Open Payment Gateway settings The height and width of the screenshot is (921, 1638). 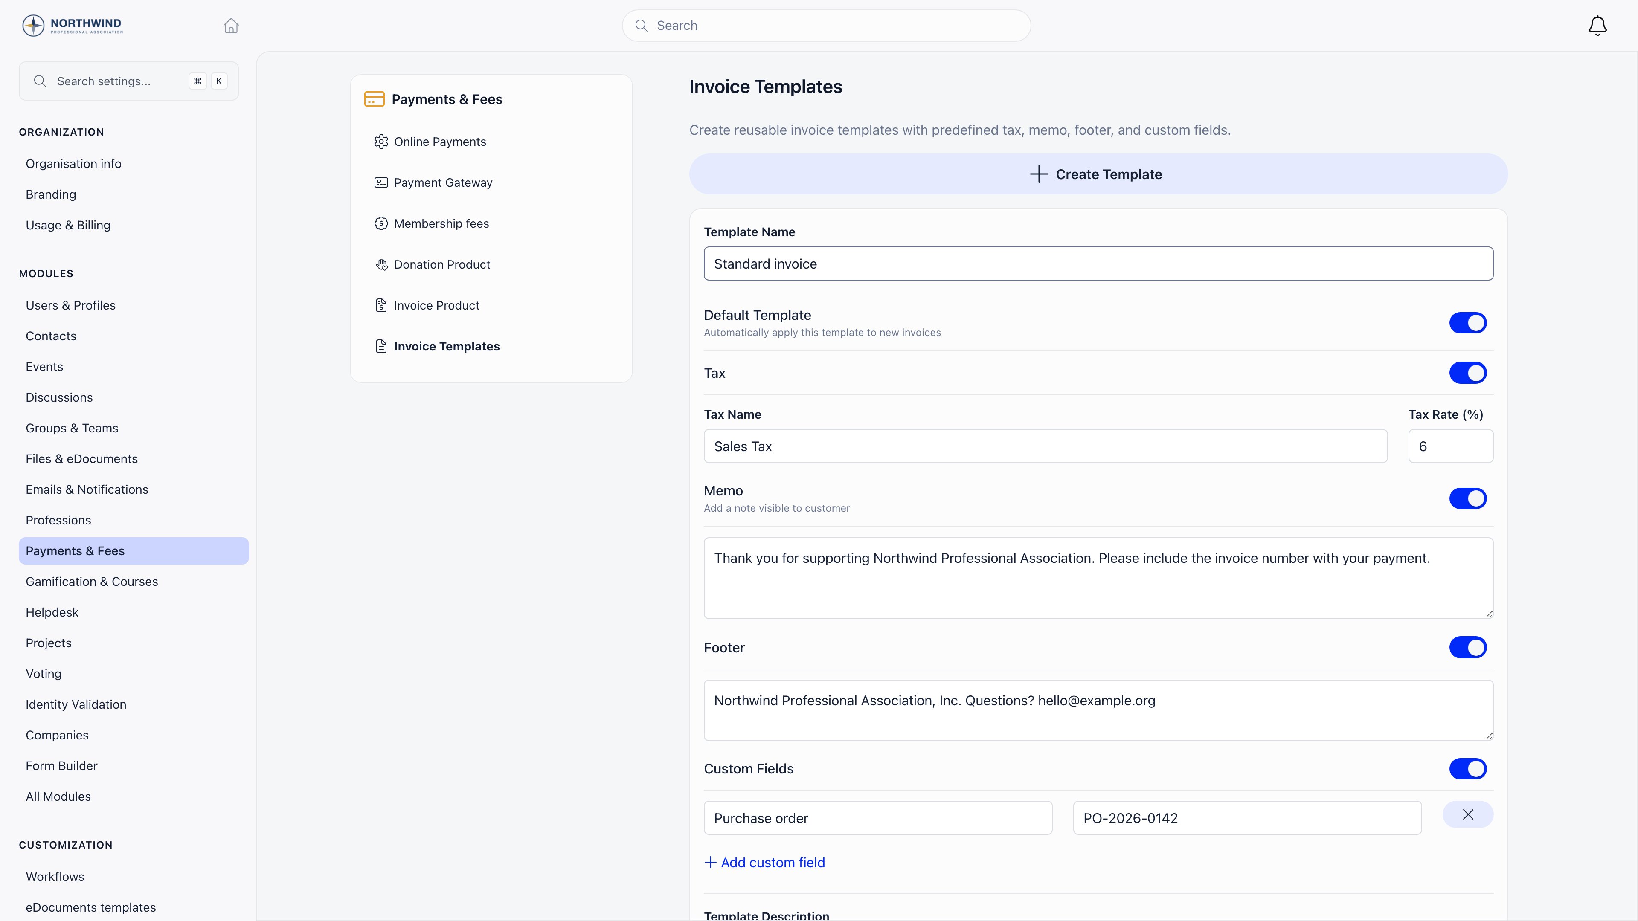tap(443, 182)
